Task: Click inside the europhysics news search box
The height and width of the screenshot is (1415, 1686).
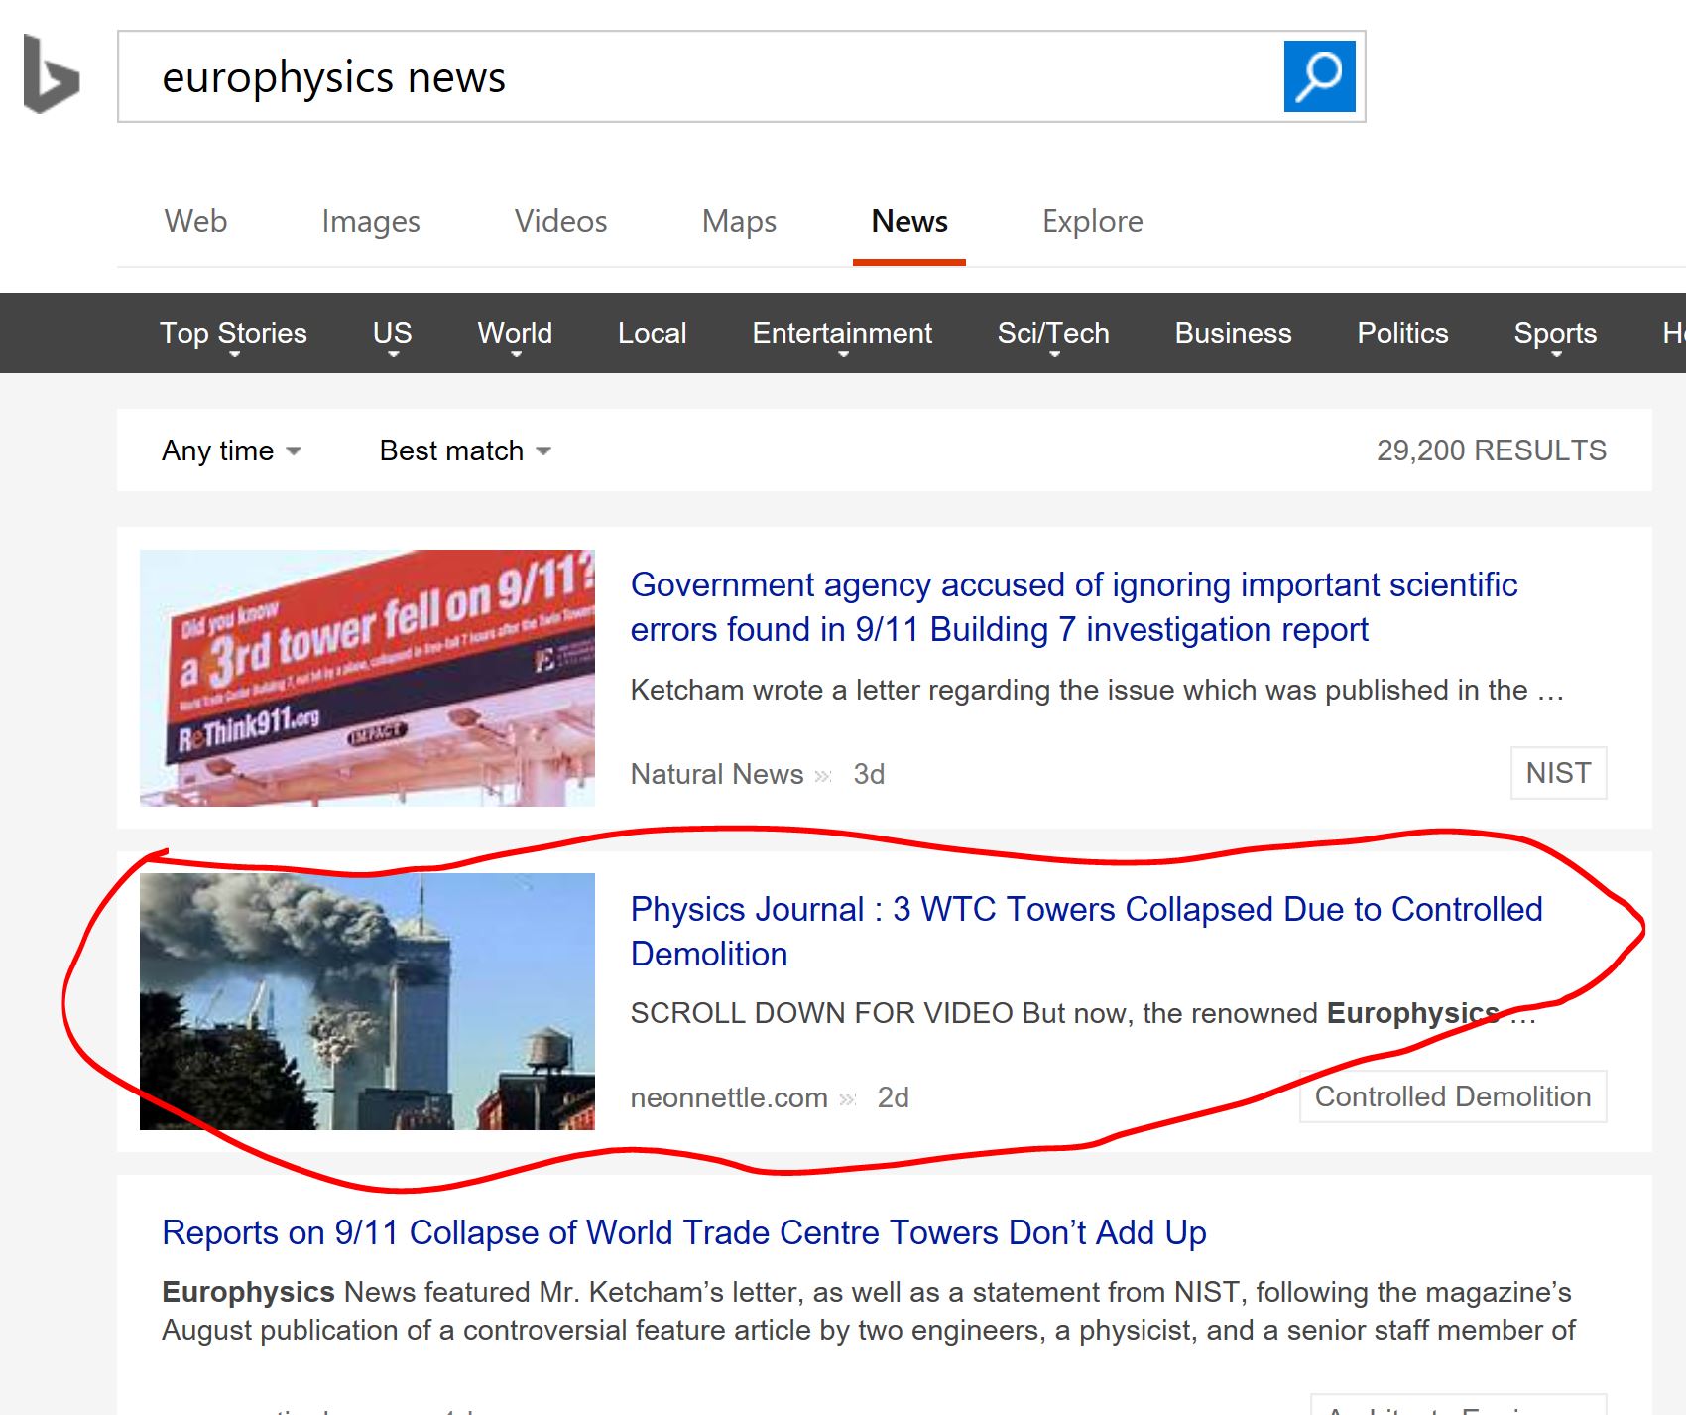Action: [694, 77]
